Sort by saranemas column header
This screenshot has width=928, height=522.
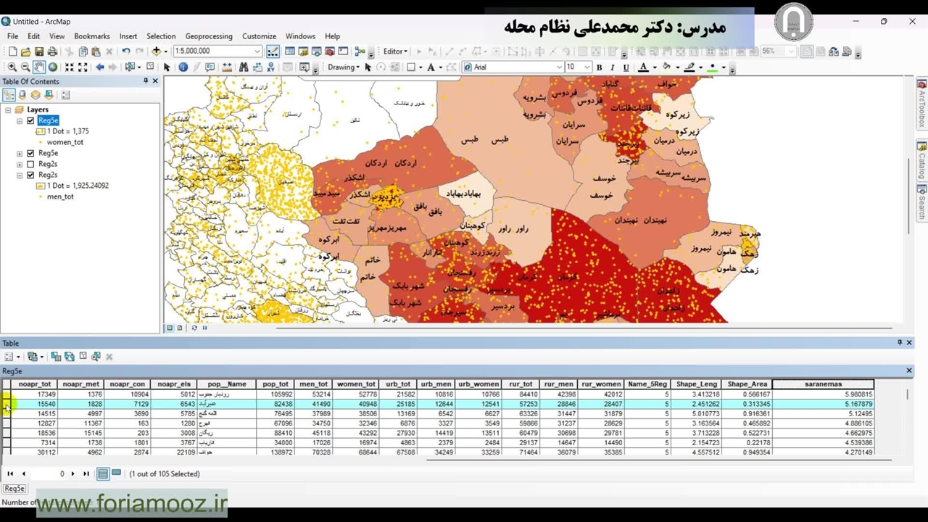click(823, 384)
